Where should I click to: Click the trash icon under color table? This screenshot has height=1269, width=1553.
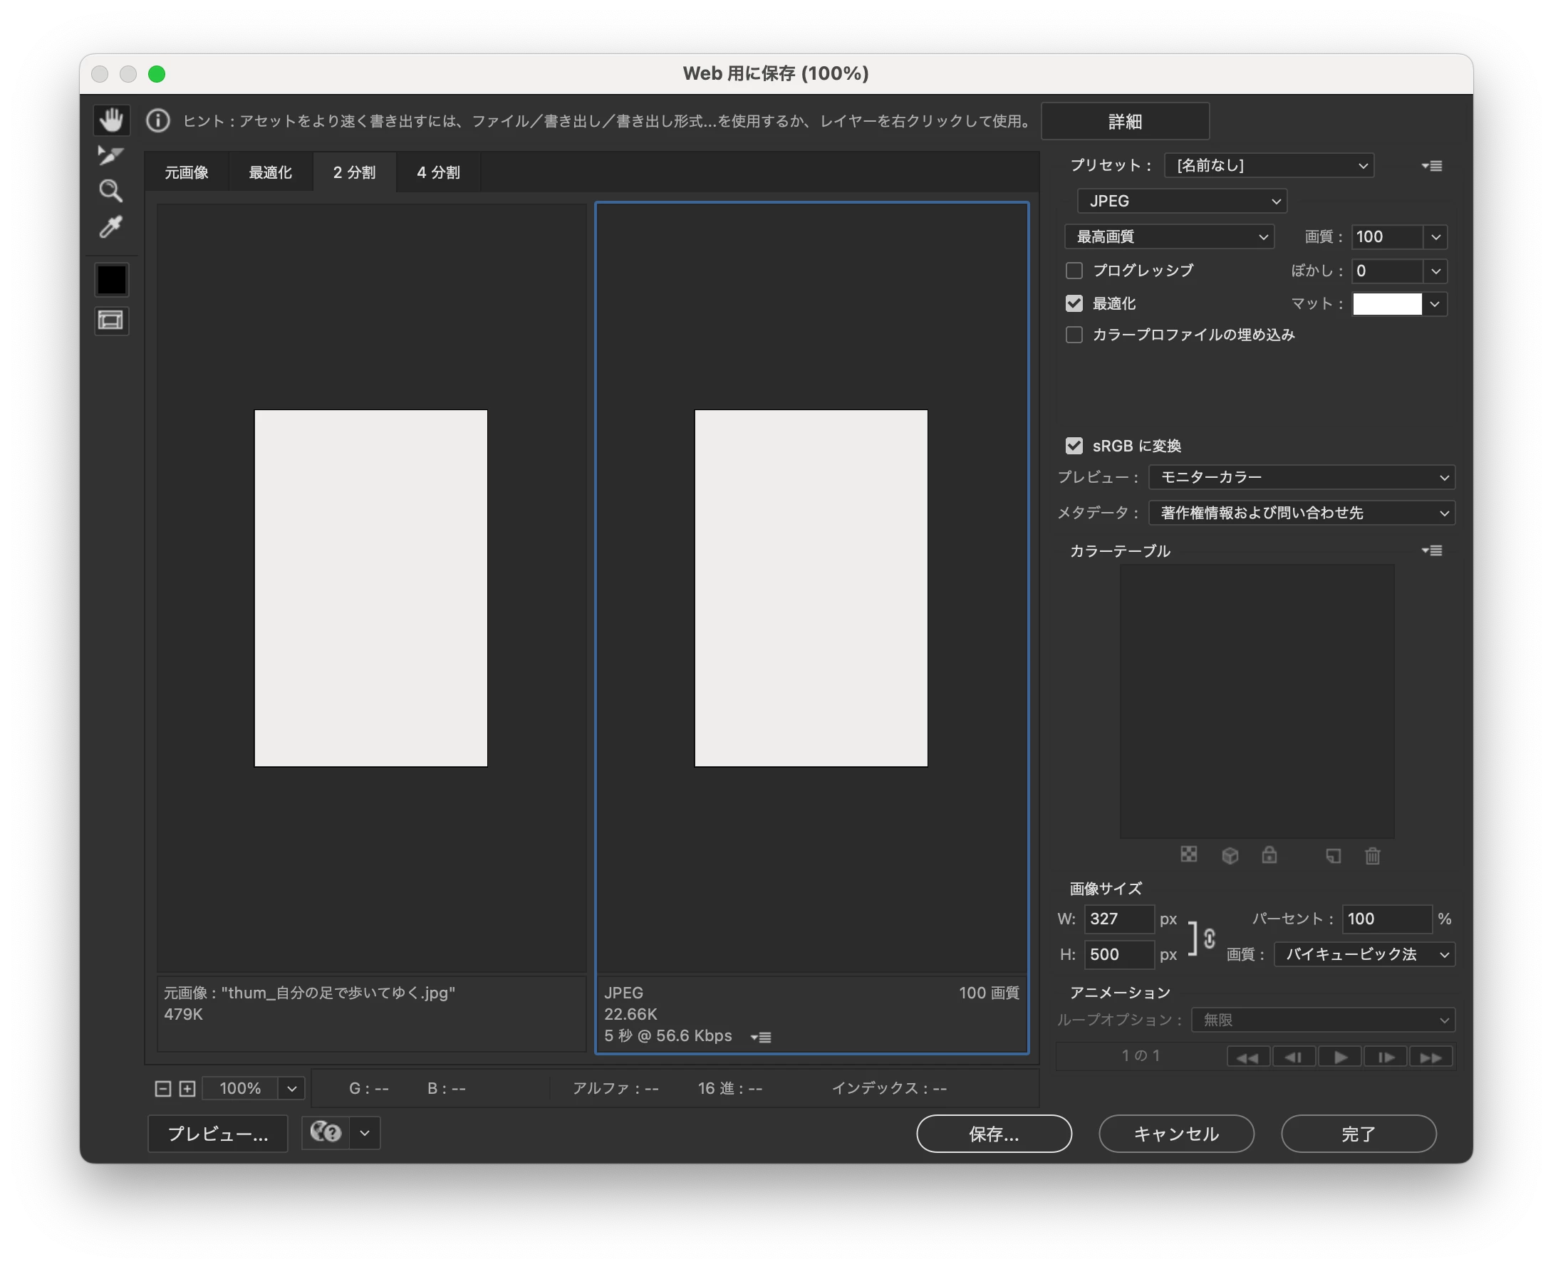pyautogui.click(x=1372, y=855)
